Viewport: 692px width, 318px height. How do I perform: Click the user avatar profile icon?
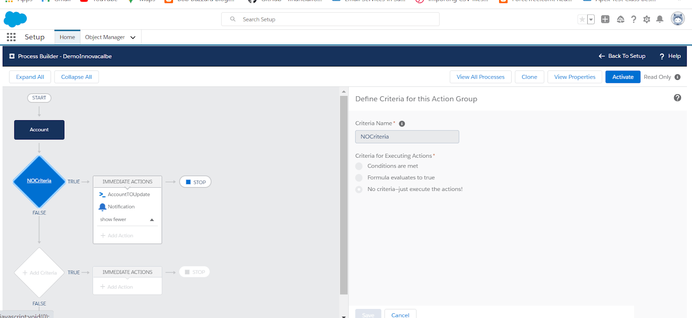(x=677, y=19)
